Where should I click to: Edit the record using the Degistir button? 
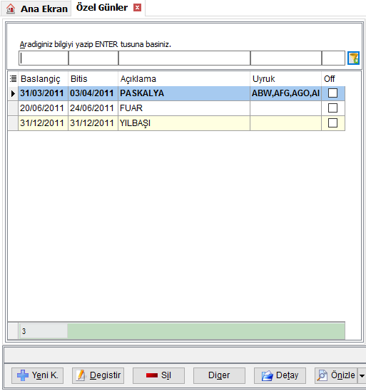[x=98, y=375]
